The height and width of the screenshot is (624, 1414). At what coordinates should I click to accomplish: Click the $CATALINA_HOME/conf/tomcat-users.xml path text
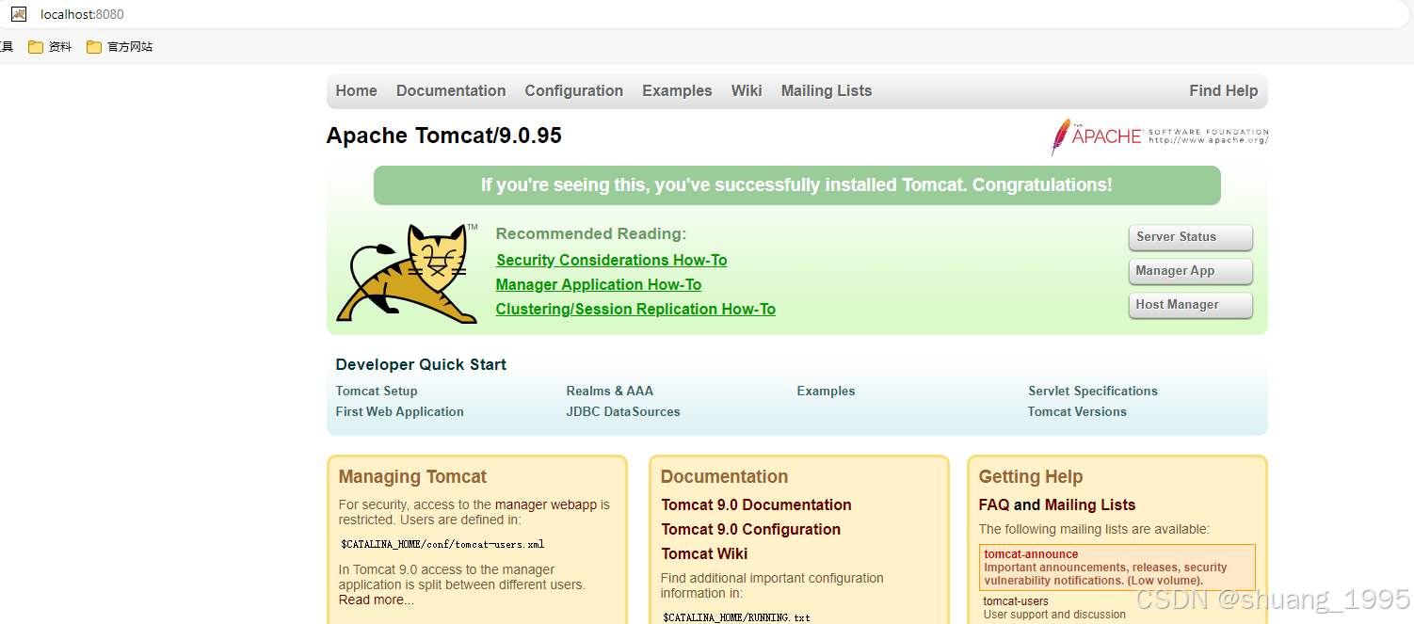[442, 544]
